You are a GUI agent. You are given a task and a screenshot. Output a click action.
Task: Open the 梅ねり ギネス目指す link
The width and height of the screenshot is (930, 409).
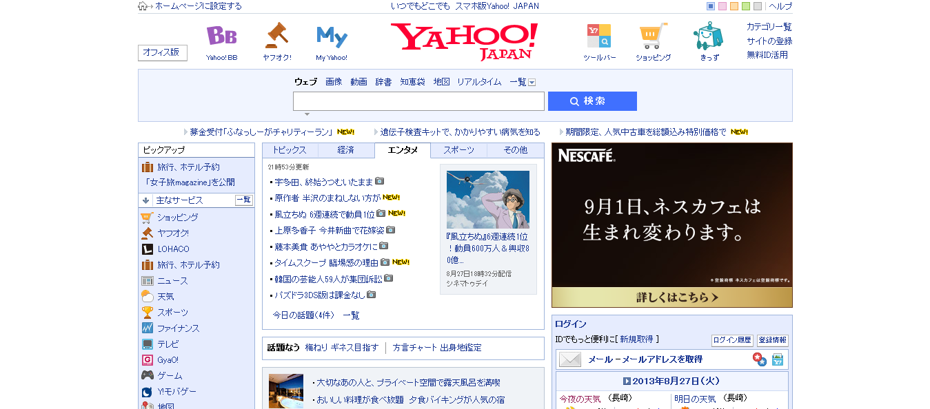tap(342, 348)
